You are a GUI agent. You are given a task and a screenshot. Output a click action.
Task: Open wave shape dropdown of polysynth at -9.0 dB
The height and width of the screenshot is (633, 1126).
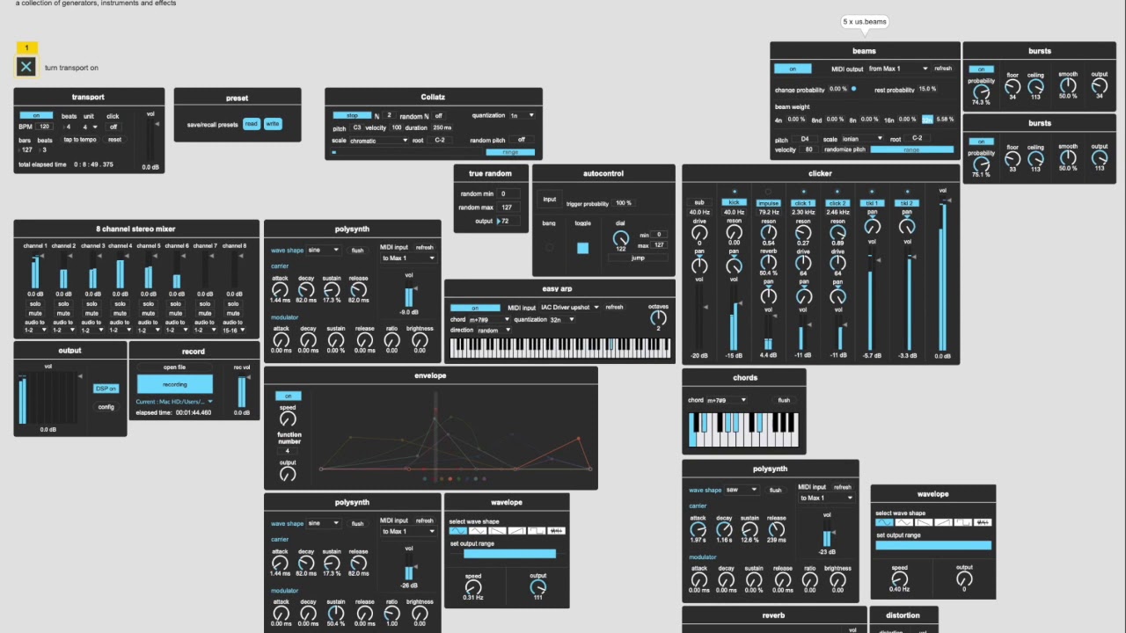pos(323,251)
